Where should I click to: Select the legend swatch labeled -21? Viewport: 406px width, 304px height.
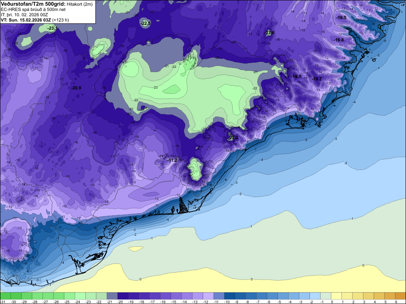coord(112,296)
